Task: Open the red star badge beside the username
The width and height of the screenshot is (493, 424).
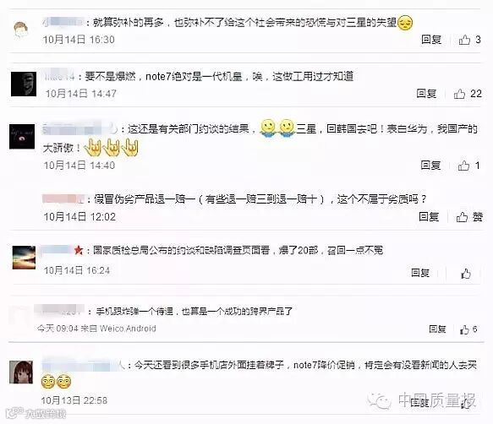Action: 79,250
